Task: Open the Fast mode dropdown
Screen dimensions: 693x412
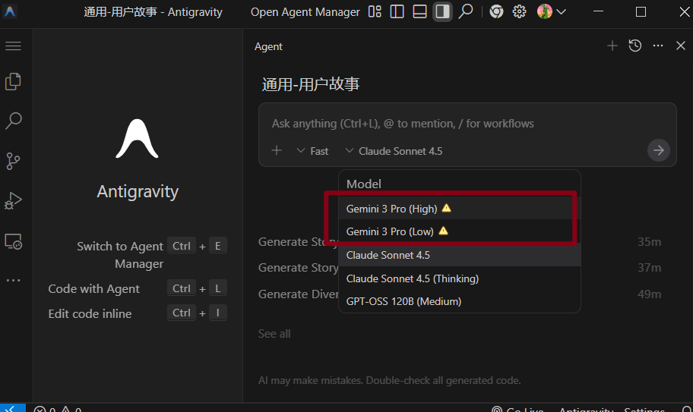Action: 312,151
